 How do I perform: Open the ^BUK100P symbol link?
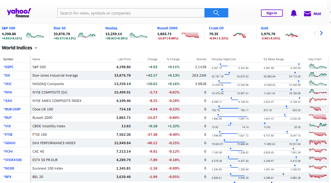click(12, 109)
